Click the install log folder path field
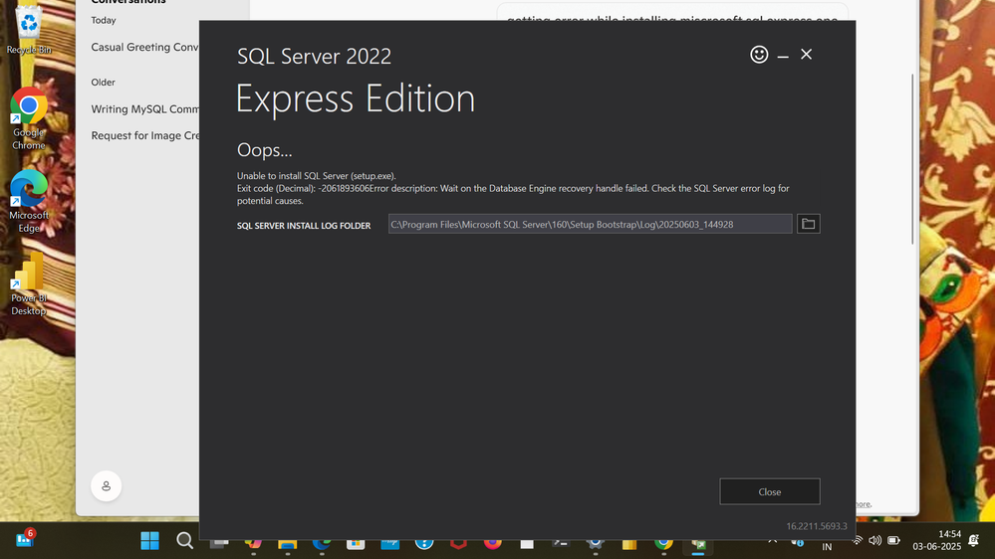 tap(590, 224)
